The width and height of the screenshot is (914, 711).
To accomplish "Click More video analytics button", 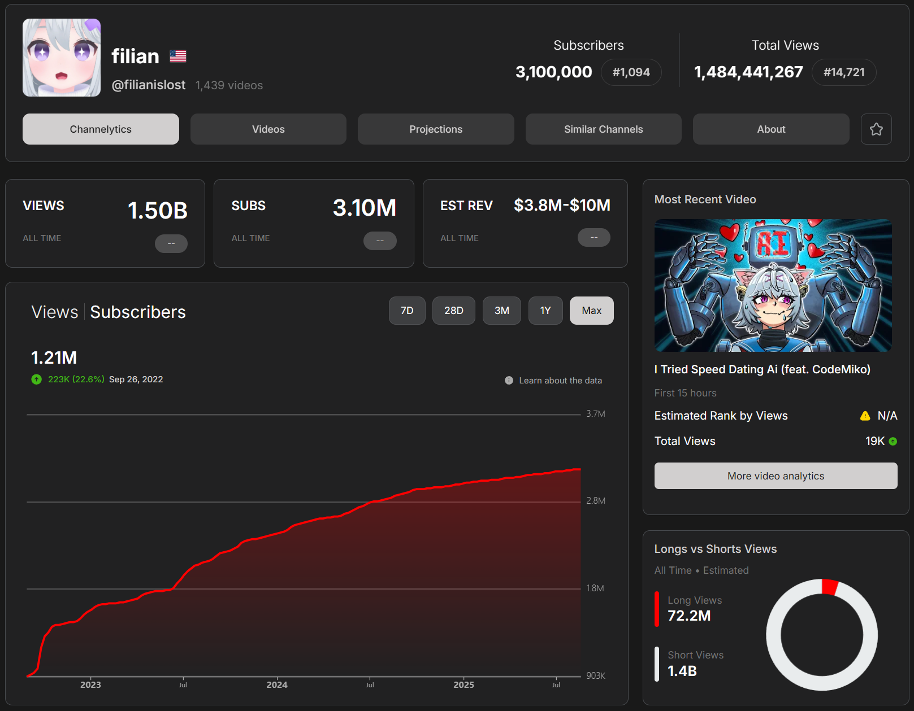I will click(x=776, y=476).
